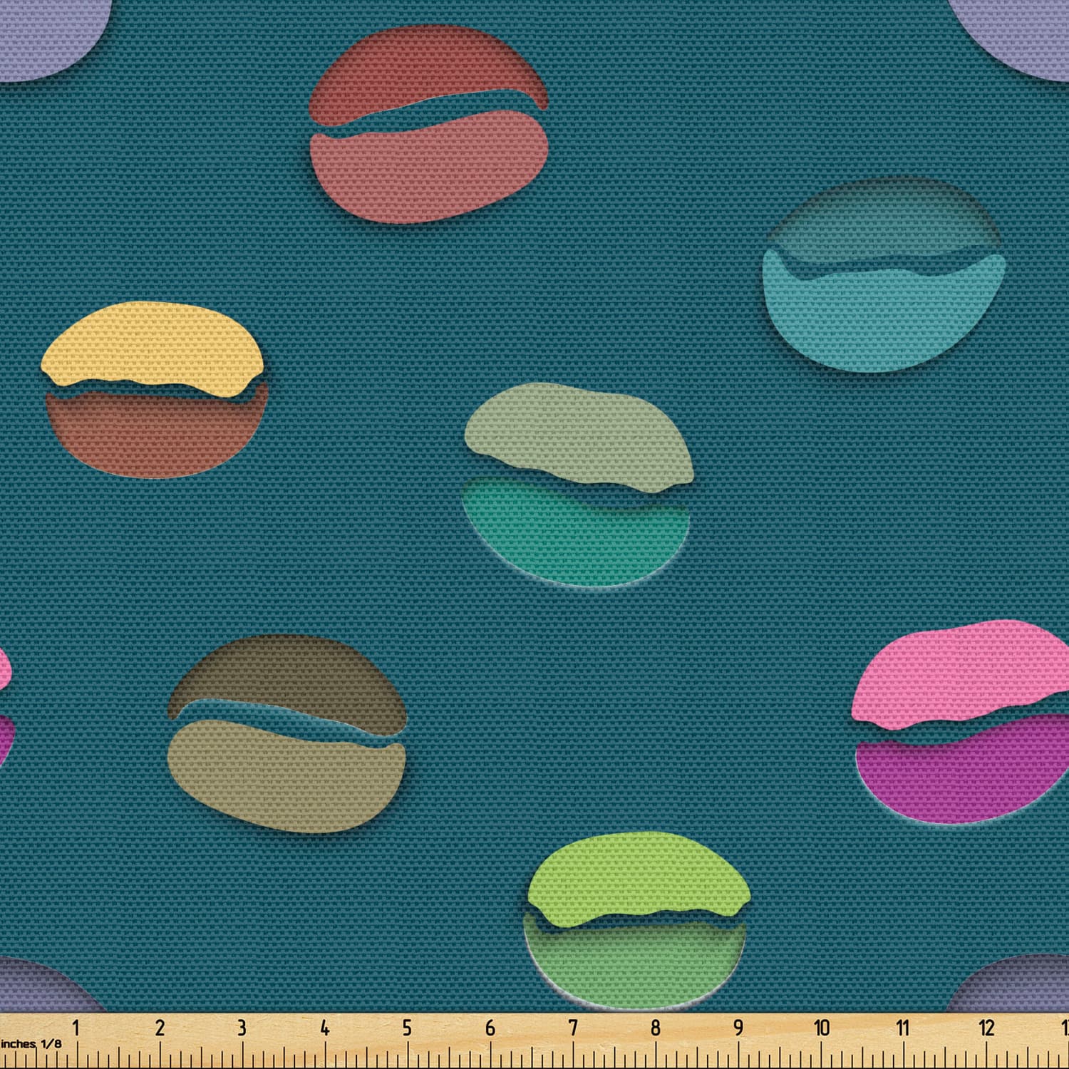The image size is (1069, 1069).
Task: Click the yellow and brown macaron
Action: coord(155,389)
